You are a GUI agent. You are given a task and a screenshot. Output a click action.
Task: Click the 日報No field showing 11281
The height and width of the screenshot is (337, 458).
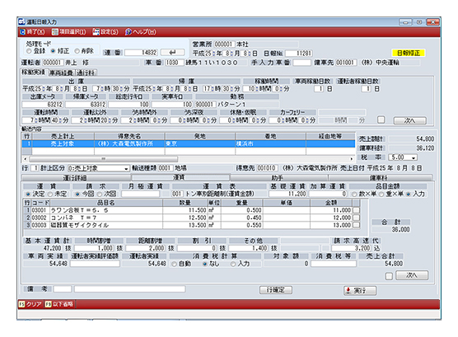tap(299, 54)
